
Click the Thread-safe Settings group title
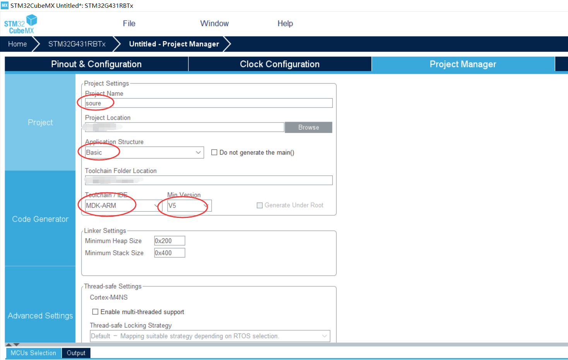(113, 286)
